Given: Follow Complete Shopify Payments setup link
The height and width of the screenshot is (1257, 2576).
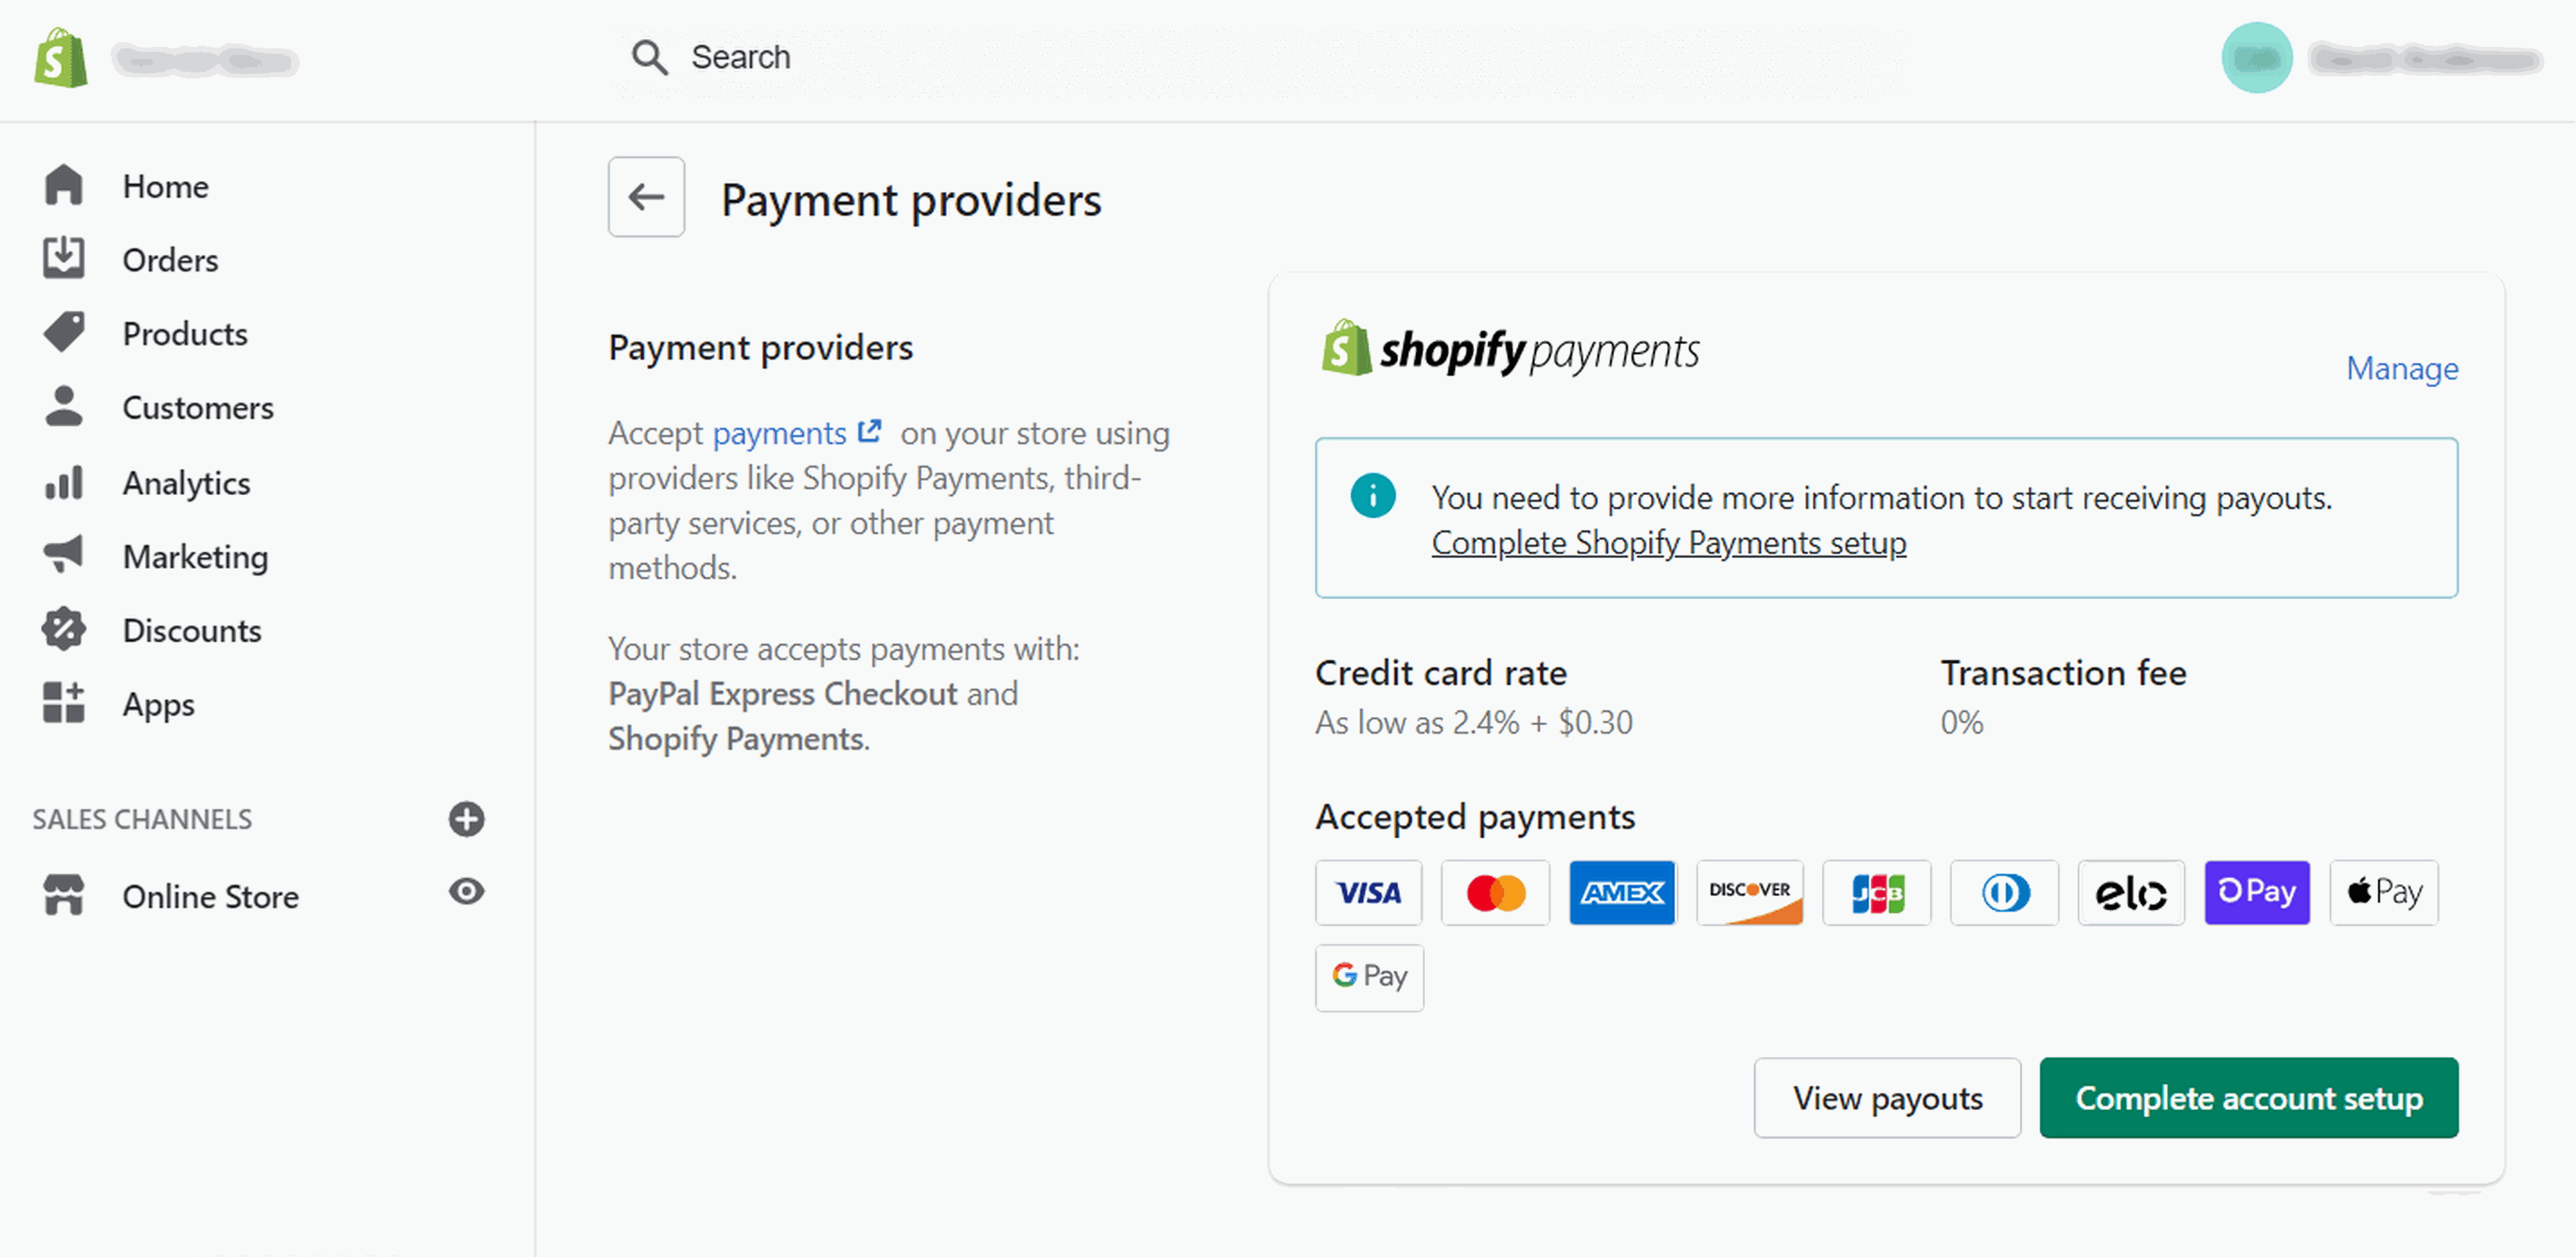Looking at the screenshot, I should tap(1668, 542).
